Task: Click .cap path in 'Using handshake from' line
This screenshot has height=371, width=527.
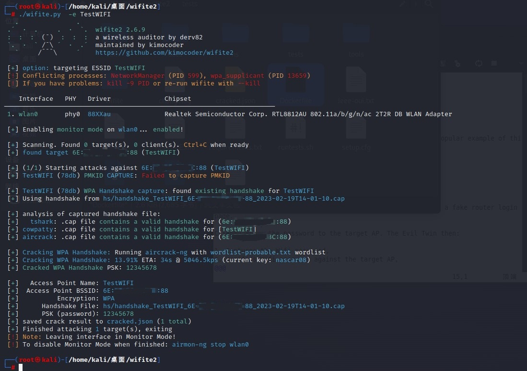Action: 224,199
